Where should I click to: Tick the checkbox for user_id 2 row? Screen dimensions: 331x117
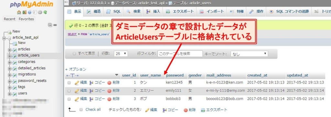point(69,91)
